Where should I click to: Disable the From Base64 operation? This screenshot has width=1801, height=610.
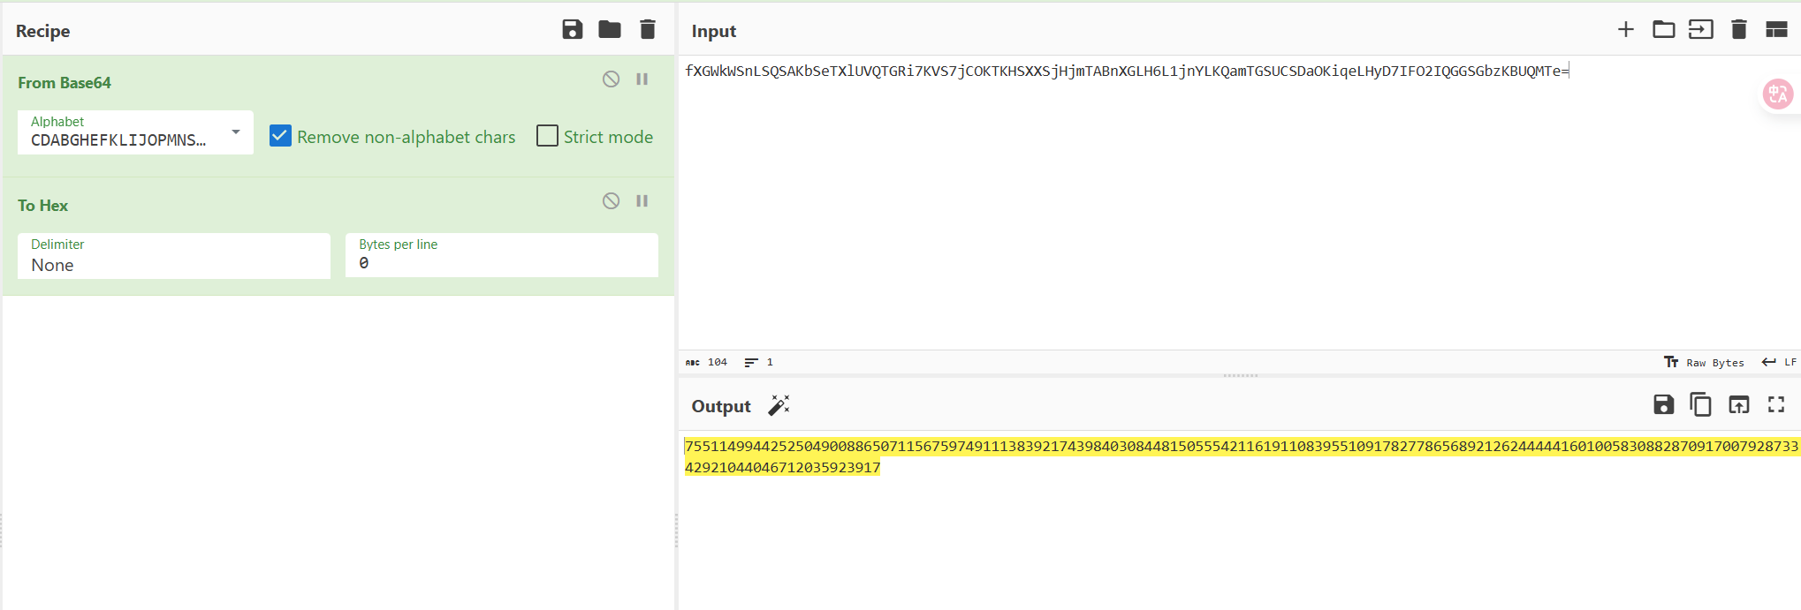click(611, 79)
